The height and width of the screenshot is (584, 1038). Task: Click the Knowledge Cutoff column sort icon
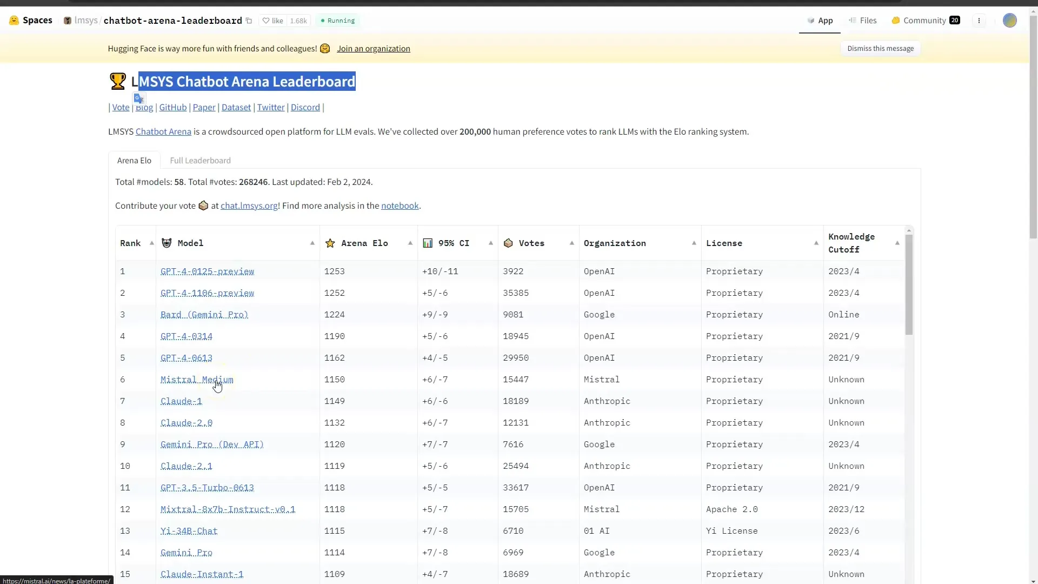(897, 243)
